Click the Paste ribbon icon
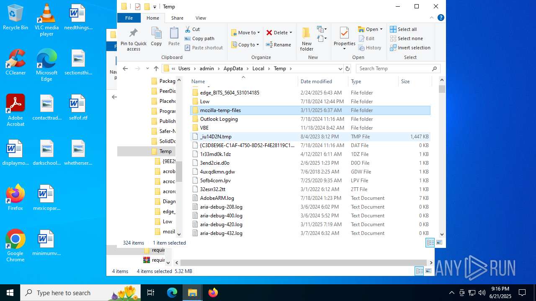Image resolution: width=536 pixels, height=301 pixels. click(x=174, y=36)
